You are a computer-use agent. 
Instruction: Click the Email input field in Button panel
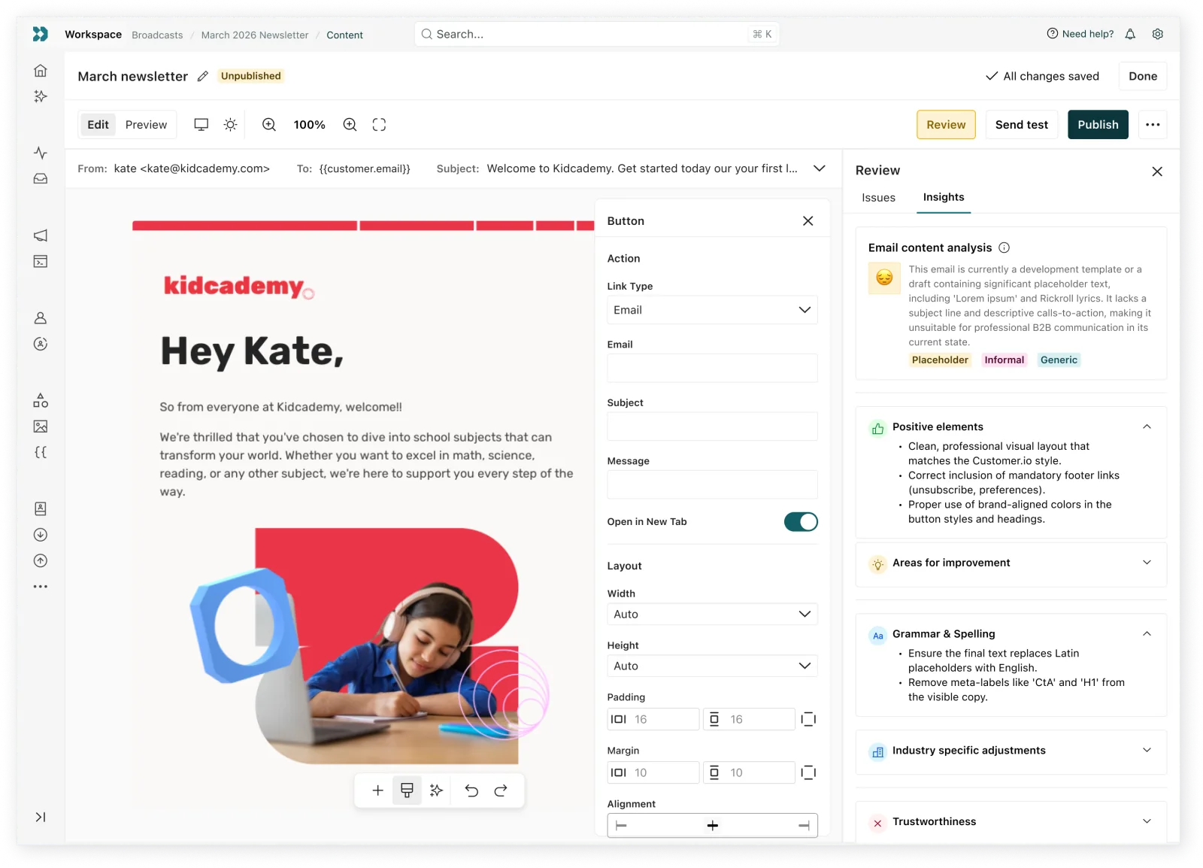(x=712, y=369)
